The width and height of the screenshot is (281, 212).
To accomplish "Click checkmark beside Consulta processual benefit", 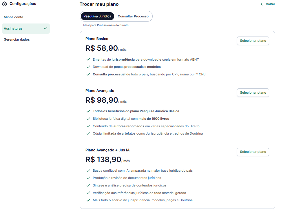I will [x=88, y=74].
